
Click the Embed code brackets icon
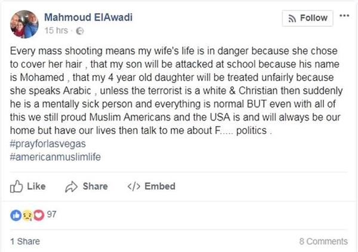[134, 186]
